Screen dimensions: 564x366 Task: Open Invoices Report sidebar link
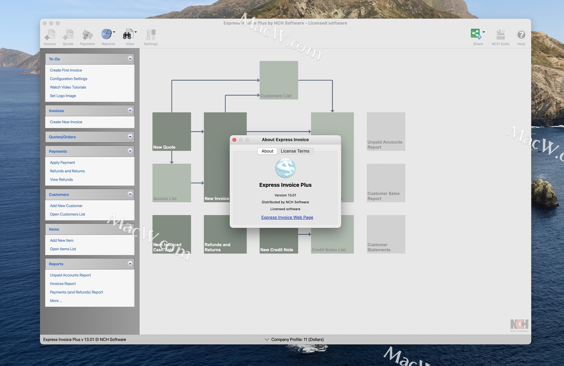pos(63,284)
